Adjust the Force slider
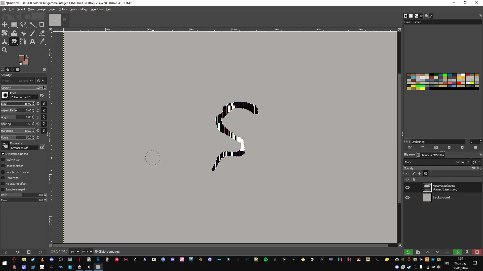Image resolution: width=483 pixels, height=271 pixels. click(18, 138)
